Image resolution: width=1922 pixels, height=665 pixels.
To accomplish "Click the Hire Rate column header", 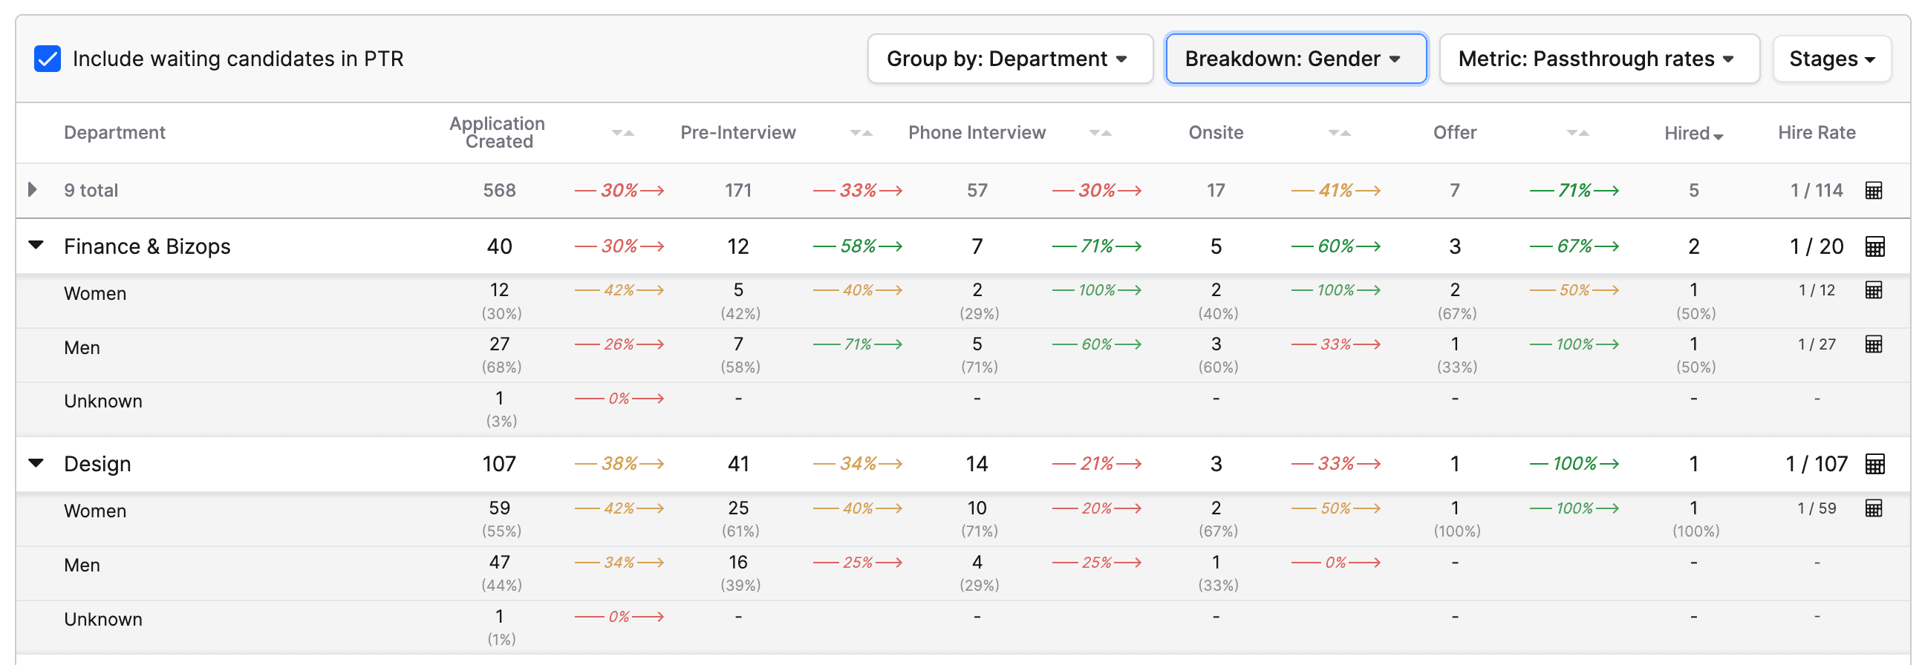I will 1816,133.
